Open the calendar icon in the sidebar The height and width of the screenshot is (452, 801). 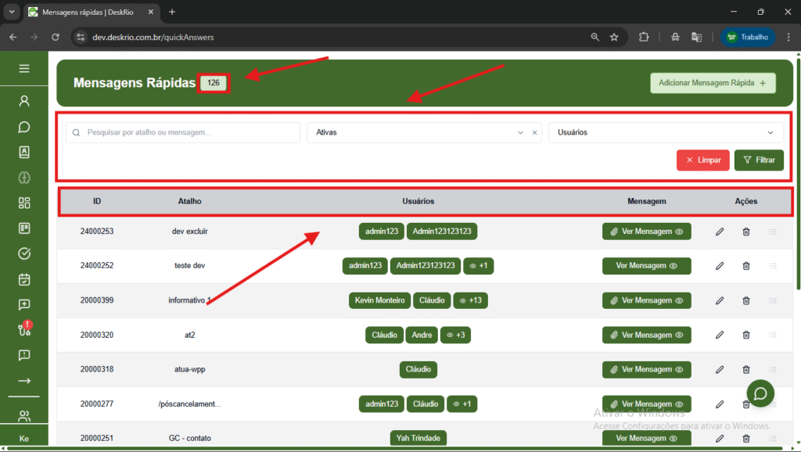(24, 279)
